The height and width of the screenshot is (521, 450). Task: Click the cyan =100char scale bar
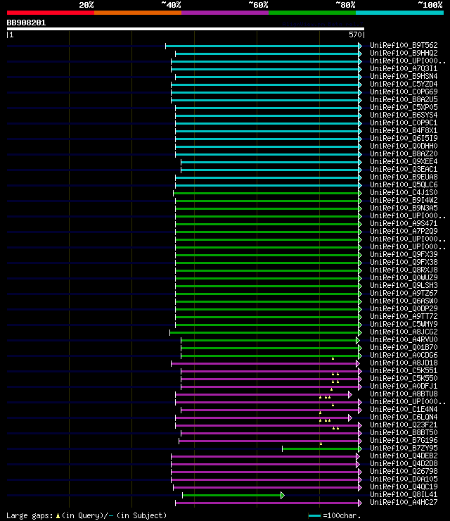[314, 515]
